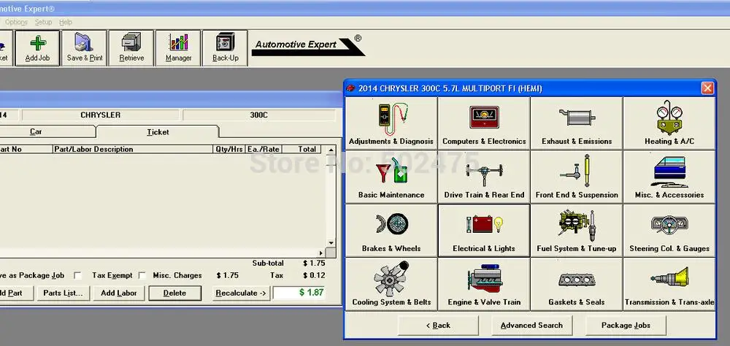Click the Recalculate -> button

241,293
